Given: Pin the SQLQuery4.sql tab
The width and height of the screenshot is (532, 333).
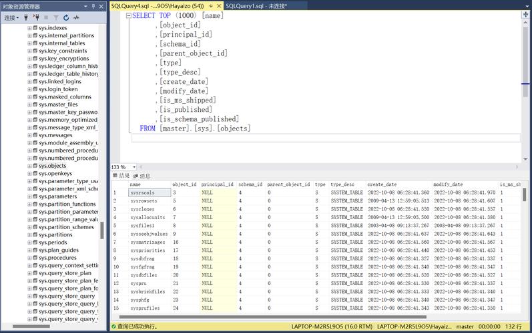Looking at the screenshot, I should 210,6.
